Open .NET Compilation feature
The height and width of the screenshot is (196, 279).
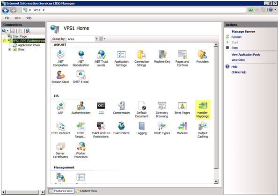(60, 58)
